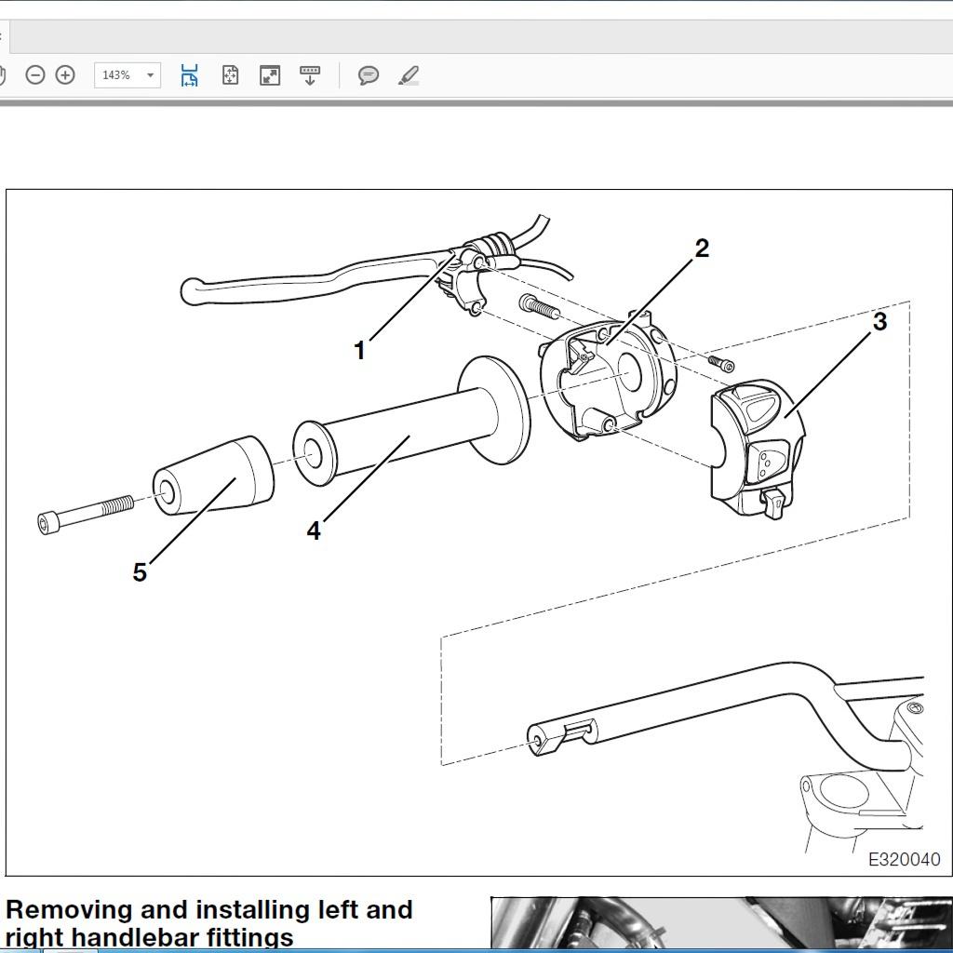This screenshot has width=953, height=953.
Task: Enable fit to width scrolling mode
Action: [x=189, y=75]
